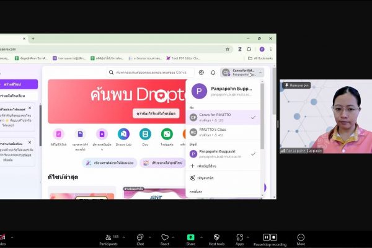The width and height of the screenshot is (372, 248).
Task: Click the add another account plus entry
Action: pyautogui.click(x=203, y=166)
